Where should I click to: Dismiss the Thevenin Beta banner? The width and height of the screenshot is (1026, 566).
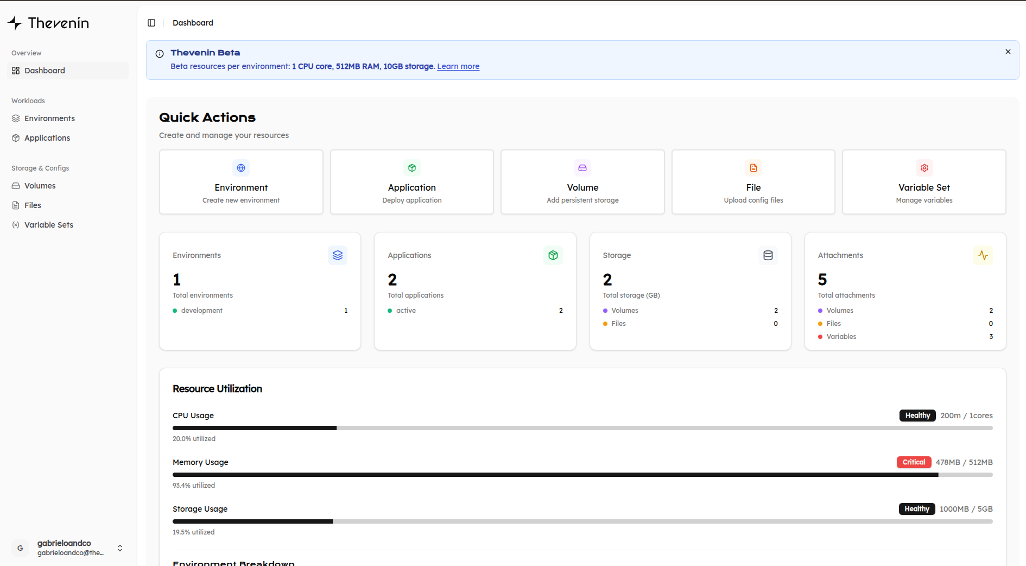1008,52
